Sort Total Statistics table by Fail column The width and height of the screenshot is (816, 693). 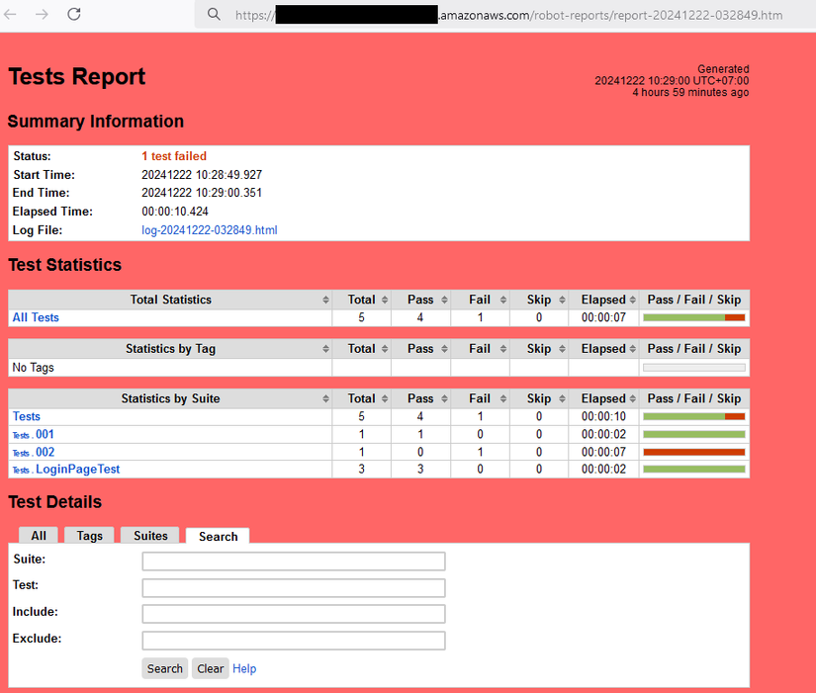(480, 300)
